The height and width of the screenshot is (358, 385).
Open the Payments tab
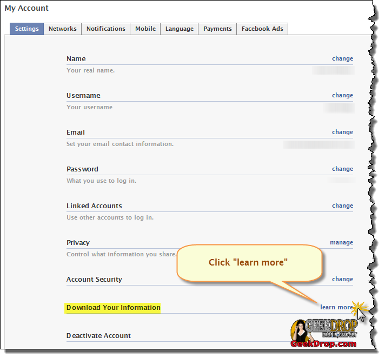(x=217, y=29)
